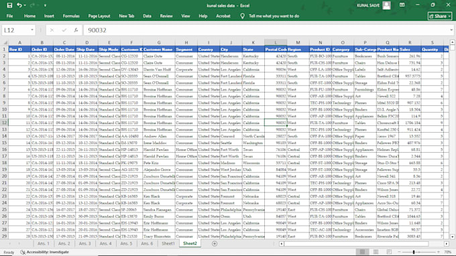Click the Undo arrow icon

pos(19,5)
